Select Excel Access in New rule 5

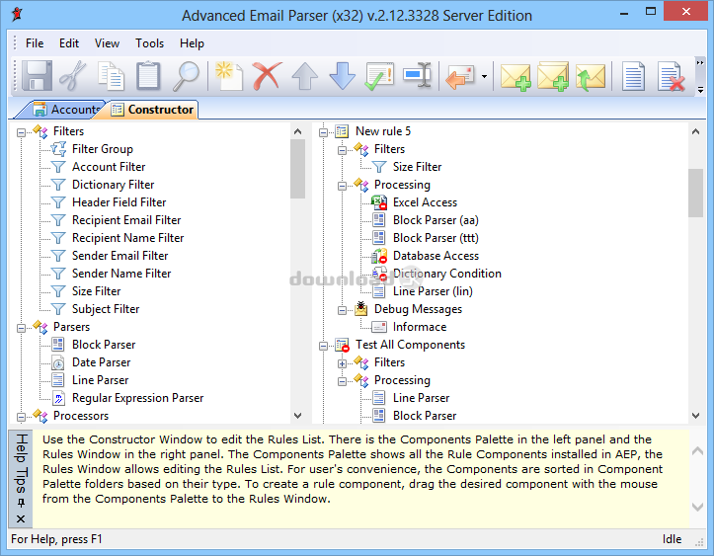click(425, 202)
